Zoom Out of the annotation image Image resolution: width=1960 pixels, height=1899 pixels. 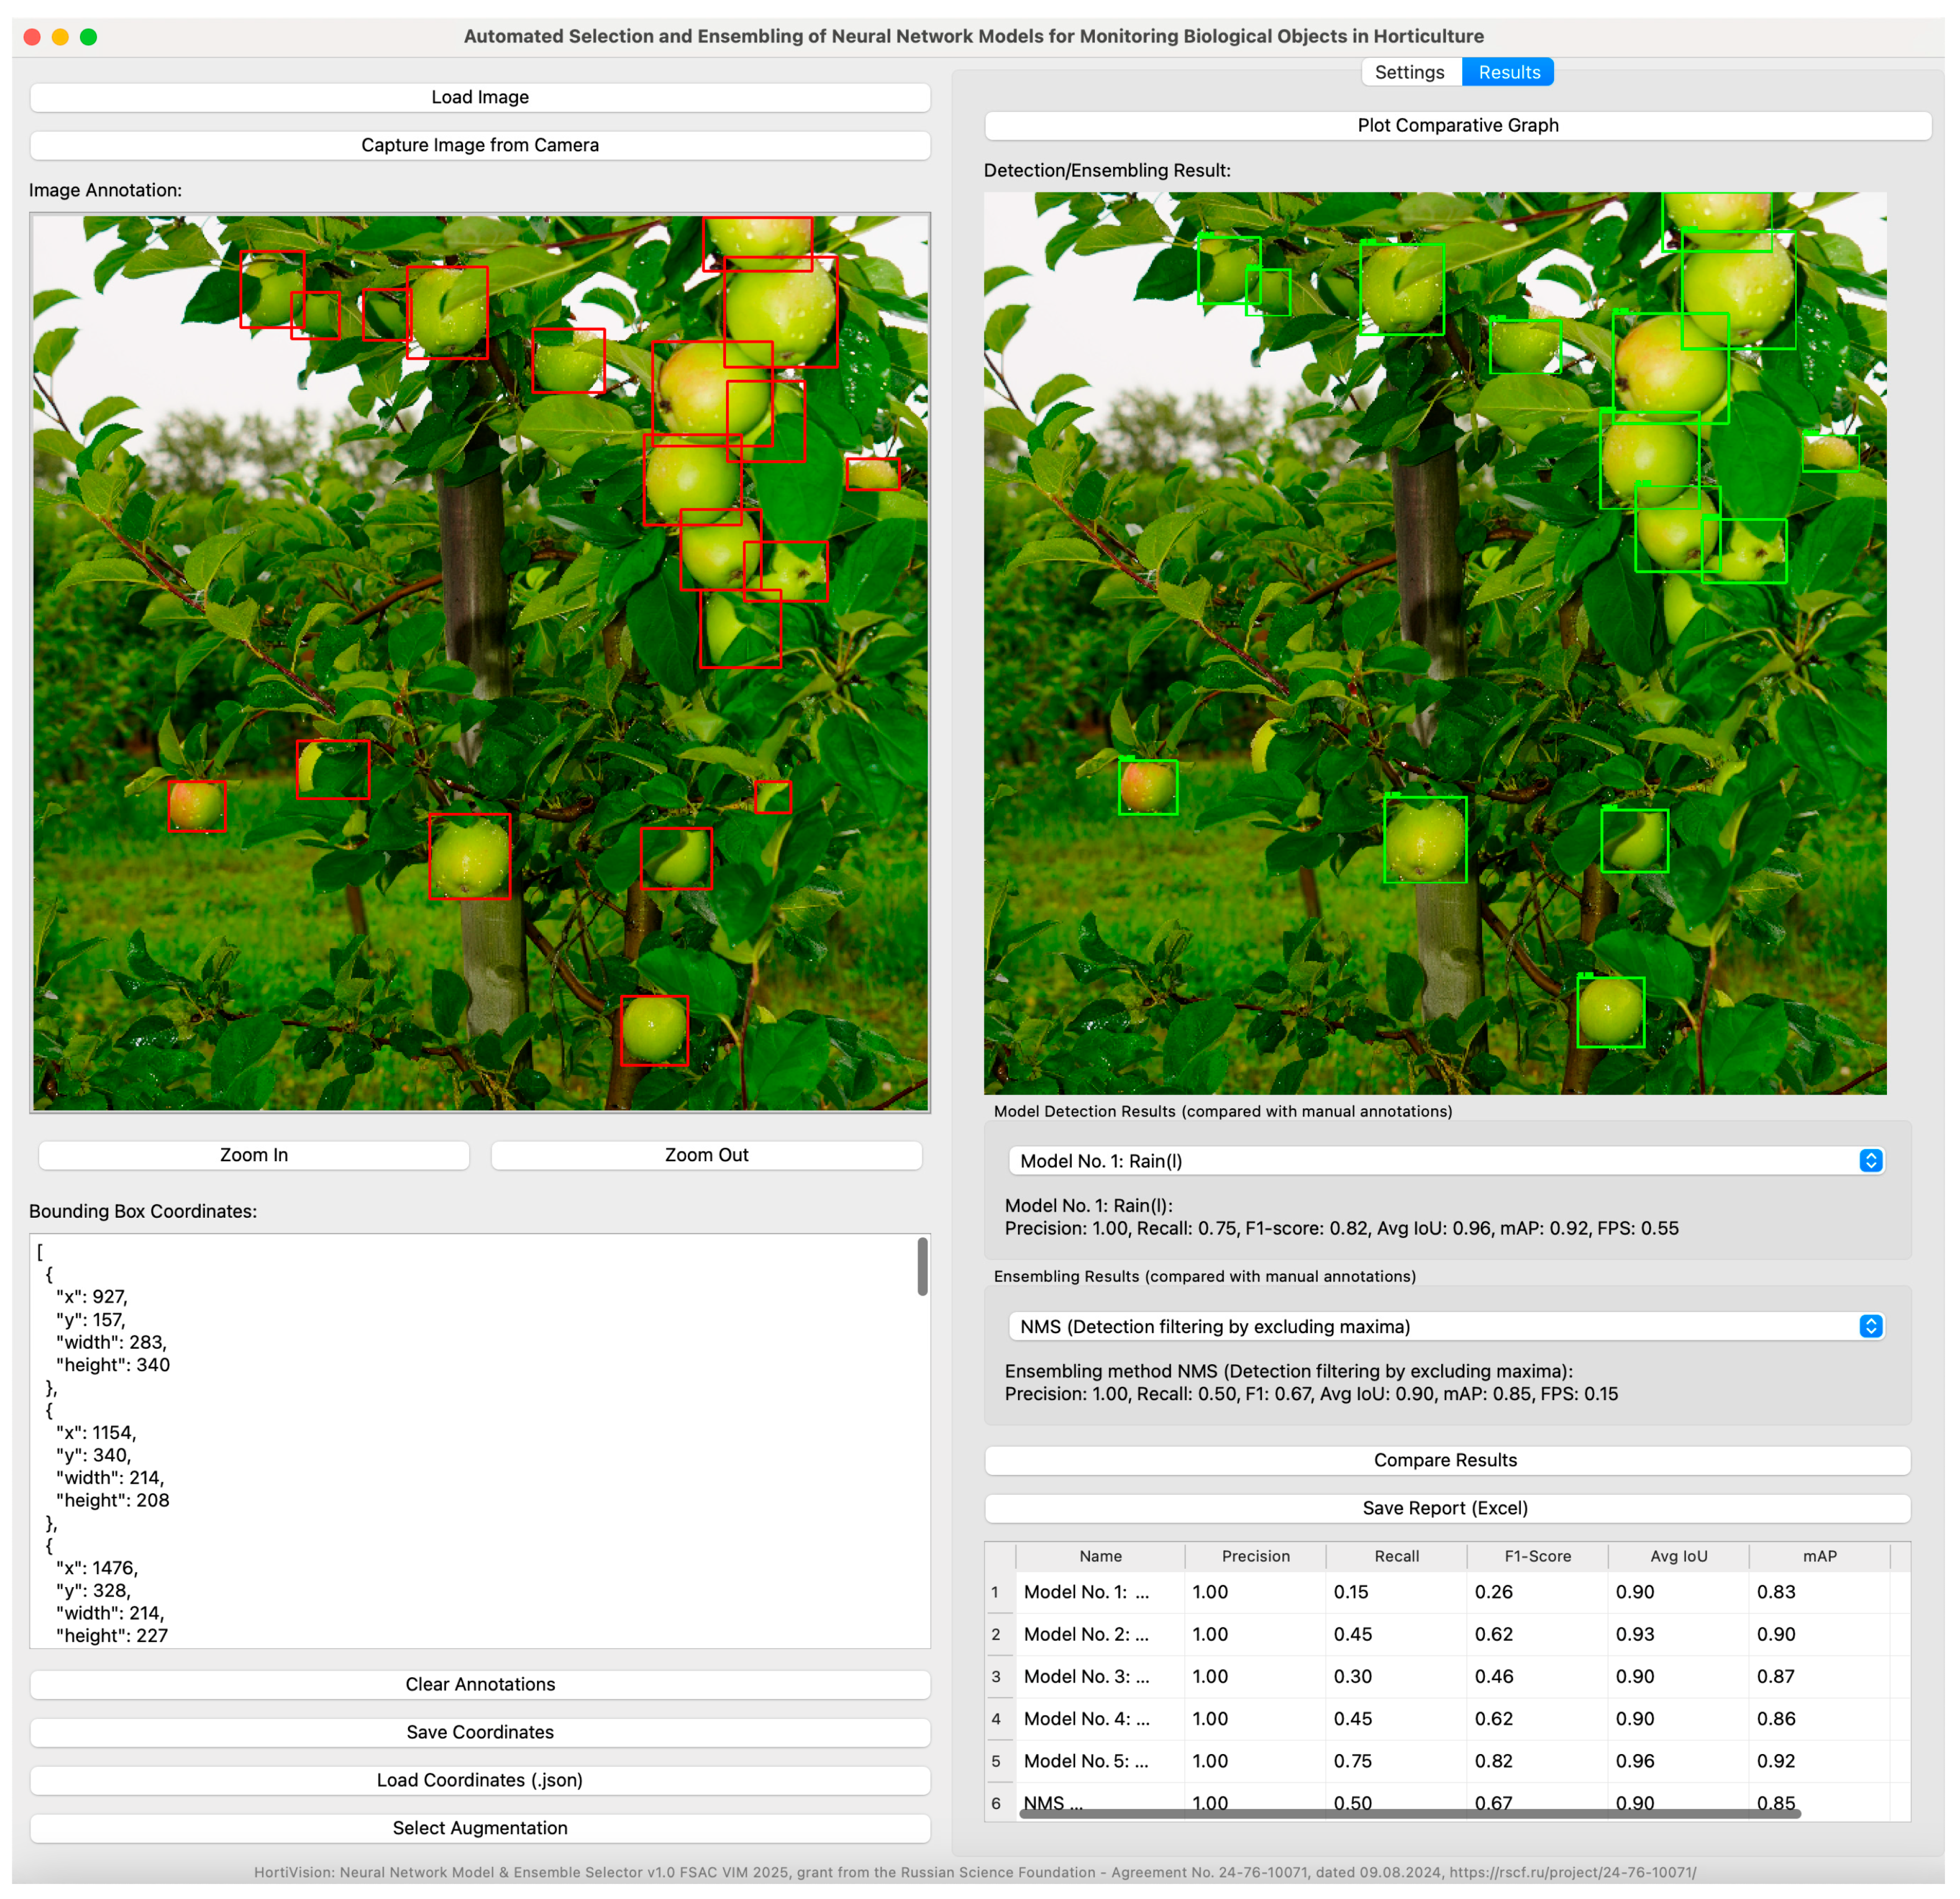coord(706,1155)
